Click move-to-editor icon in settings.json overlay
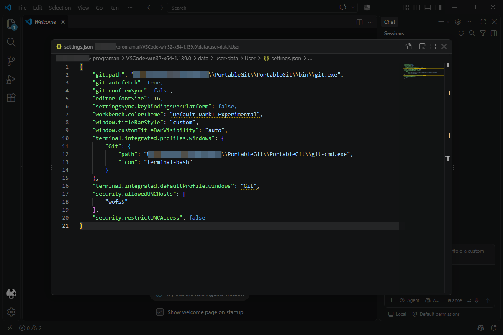 [422, 47]
